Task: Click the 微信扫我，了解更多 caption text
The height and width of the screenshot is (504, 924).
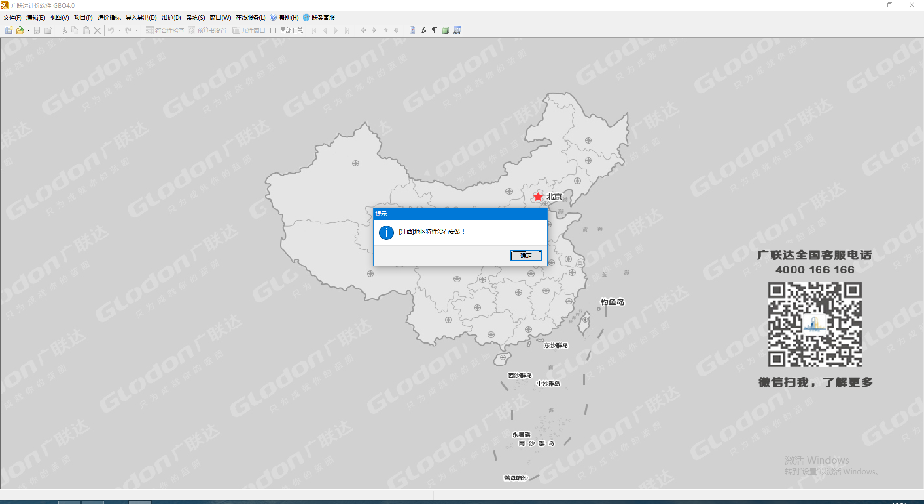Action: tap(816, 382)
